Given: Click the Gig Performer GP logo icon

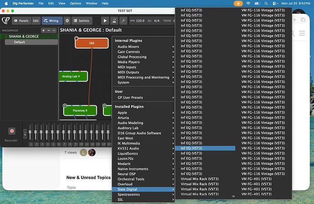Looking at the screenshot, I should 6,20.
